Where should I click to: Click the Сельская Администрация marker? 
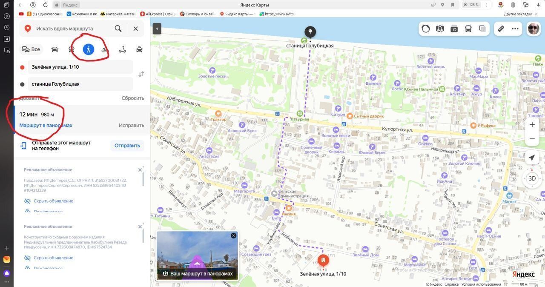click(x=274, y=193)
